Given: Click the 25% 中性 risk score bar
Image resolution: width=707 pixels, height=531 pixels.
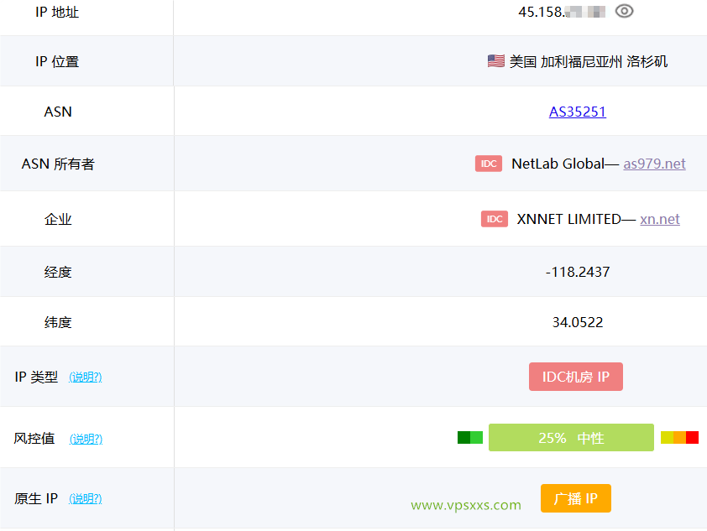Looking at the screenshot, I should click(x=571, y=437).
